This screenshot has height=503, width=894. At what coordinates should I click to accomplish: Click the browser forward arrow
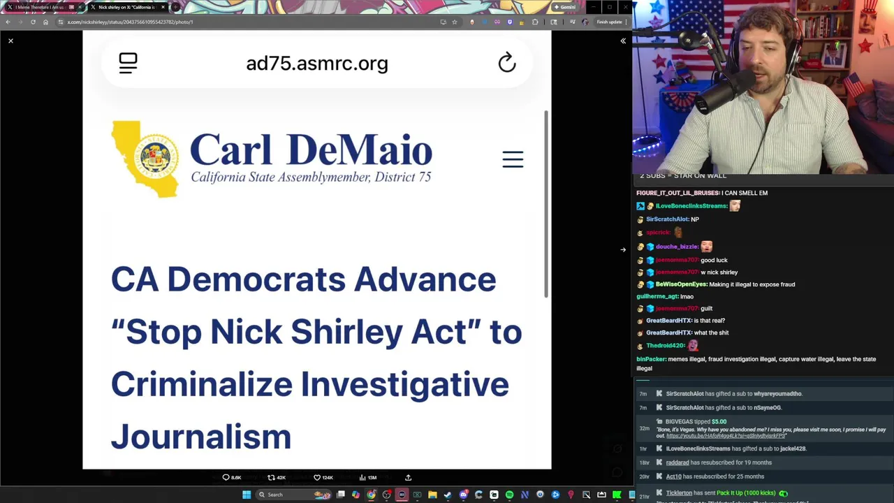point(20,22)
